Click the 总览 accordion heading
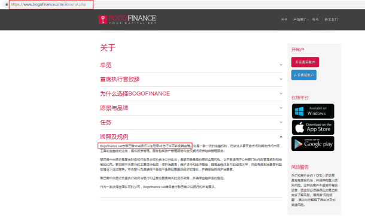The image size is (365, 218). pyautogui.click(x=106, y=65)
